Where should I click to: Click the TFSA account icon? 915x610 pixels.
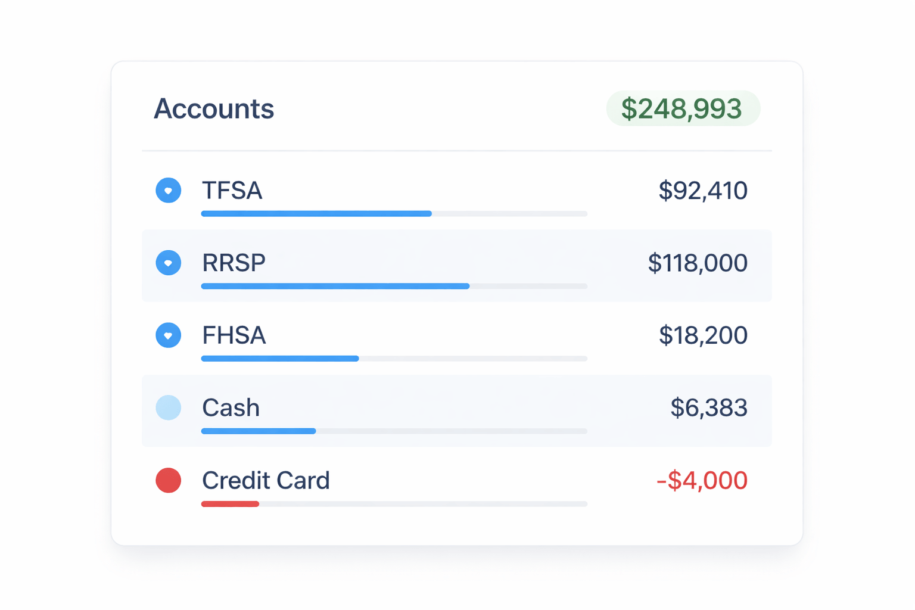(x=169, y=190)
